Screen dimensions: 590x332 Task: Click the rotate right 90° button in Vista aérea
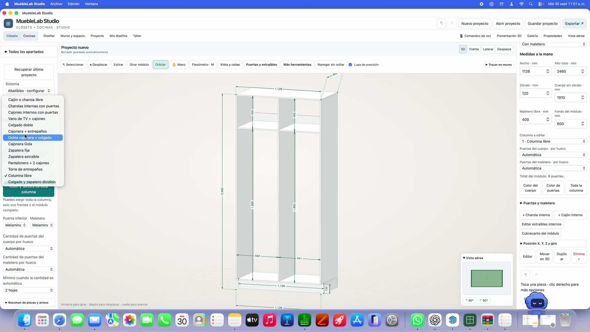tap(484, 300)
